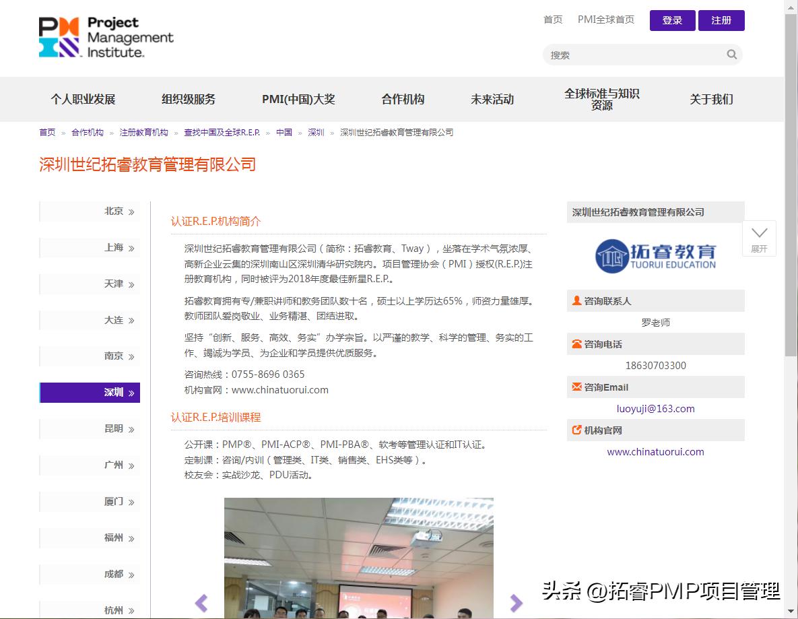Switch to the 未来活动 section
Image resolution: width=798 pixels, height=619 pixels.
click(x=492, y=99)
